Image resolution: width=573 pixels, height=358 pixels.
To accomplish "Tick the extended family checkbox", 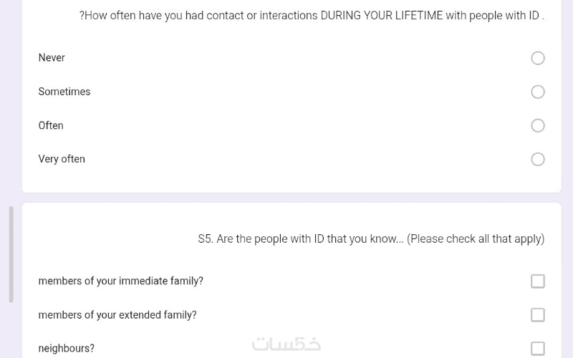I will 538,315.
